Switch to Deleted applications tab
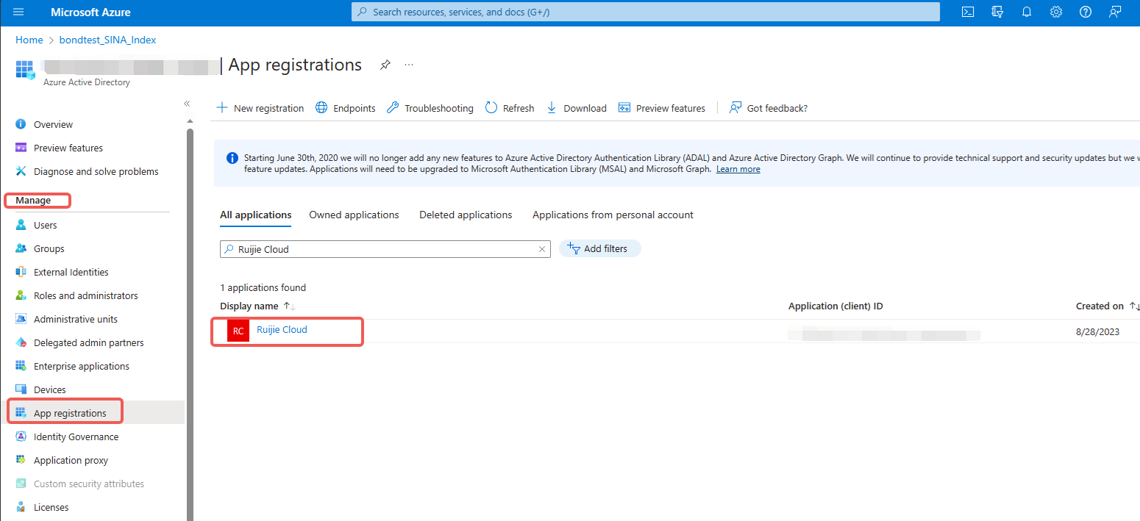The image size is (1140, 521). 466,215
